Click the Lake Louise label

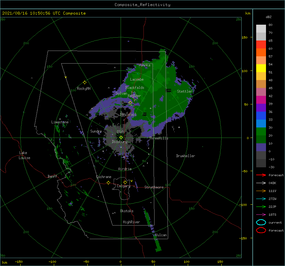pos(24,155)
